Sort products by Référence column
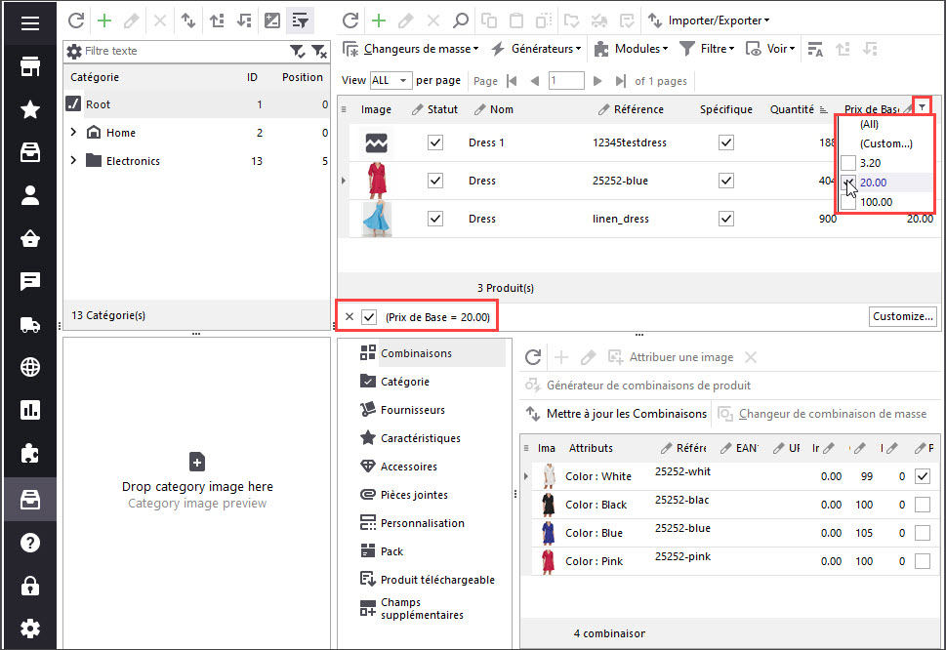 pos(638,109)
